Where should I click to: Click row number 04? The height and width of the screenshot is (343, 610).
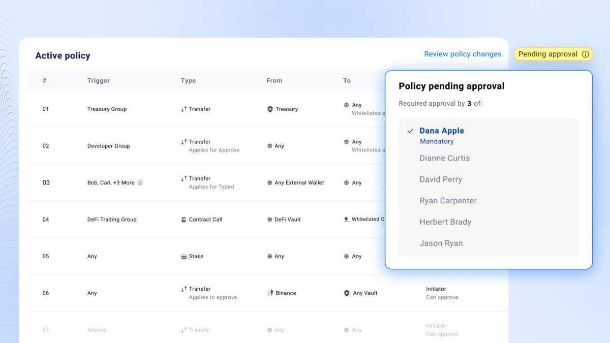(x=46, y=220)
